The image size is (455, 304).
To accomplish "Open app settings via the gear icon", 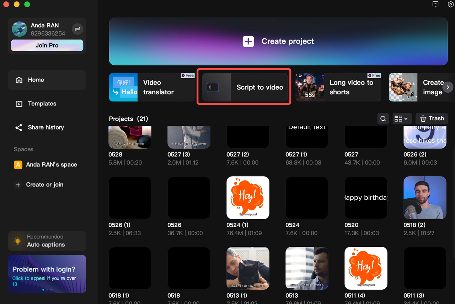I will (450, 4).
